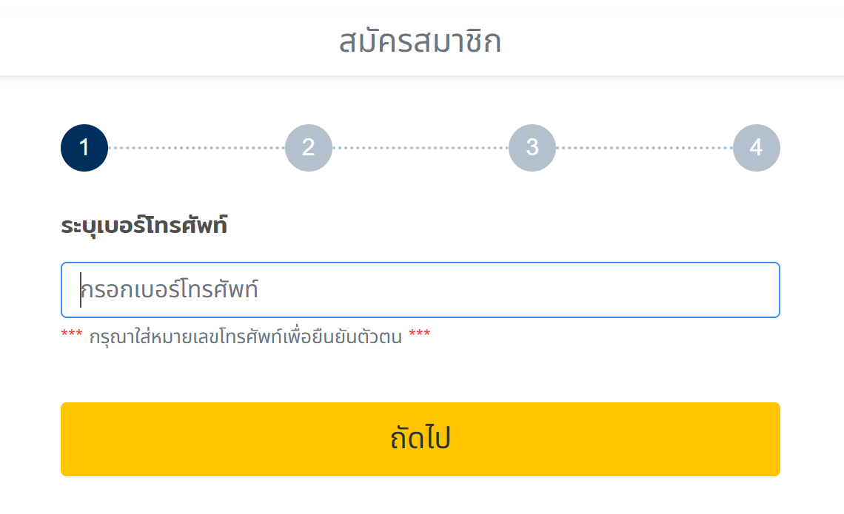Screen dimensions: 844x514
Task: Click the number 1 in the dark blue circle
Action: 84,148
